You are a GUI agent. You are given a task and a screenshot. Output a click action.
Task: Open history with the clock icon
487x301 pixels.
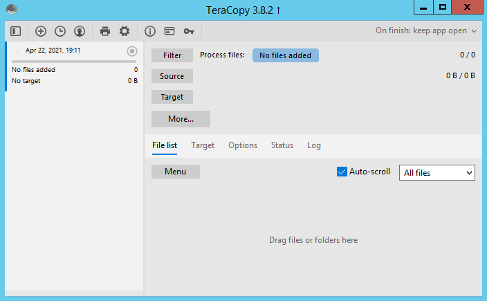pos(60,31)
